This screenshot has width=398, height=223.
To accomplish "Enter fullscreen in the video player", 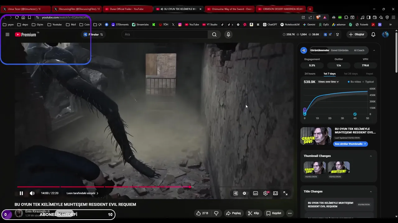I will 285,193.
